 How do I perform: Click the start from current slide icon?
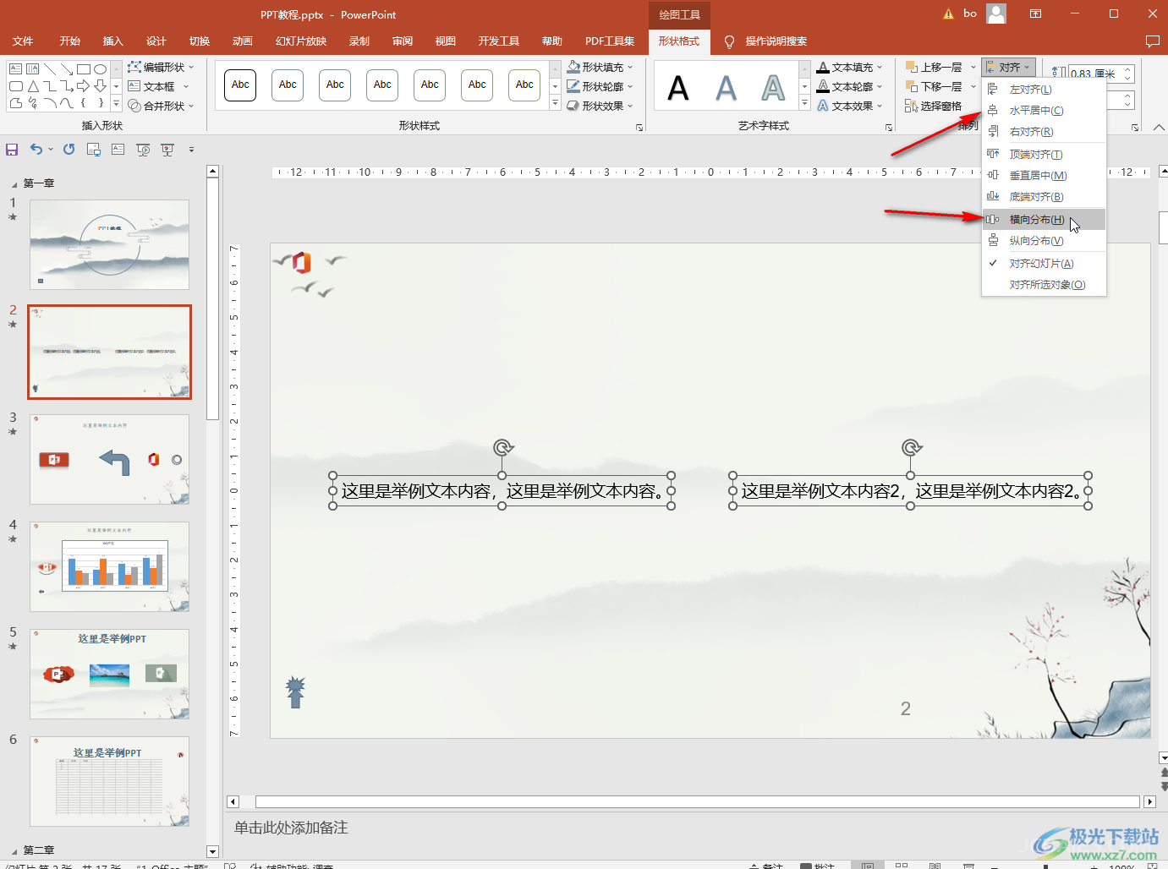(167, 150)
